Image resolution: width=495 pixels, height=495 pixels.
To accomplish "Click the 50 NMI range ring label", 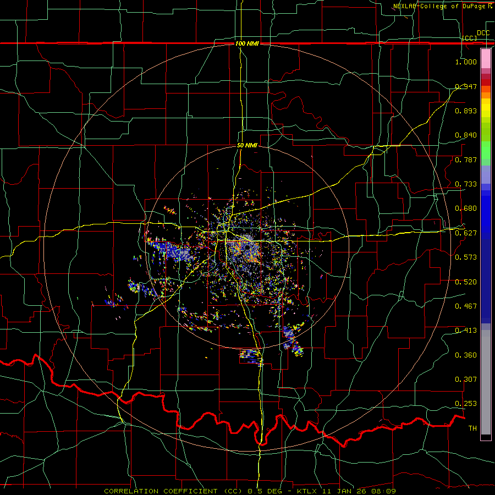I will [247, 146].
